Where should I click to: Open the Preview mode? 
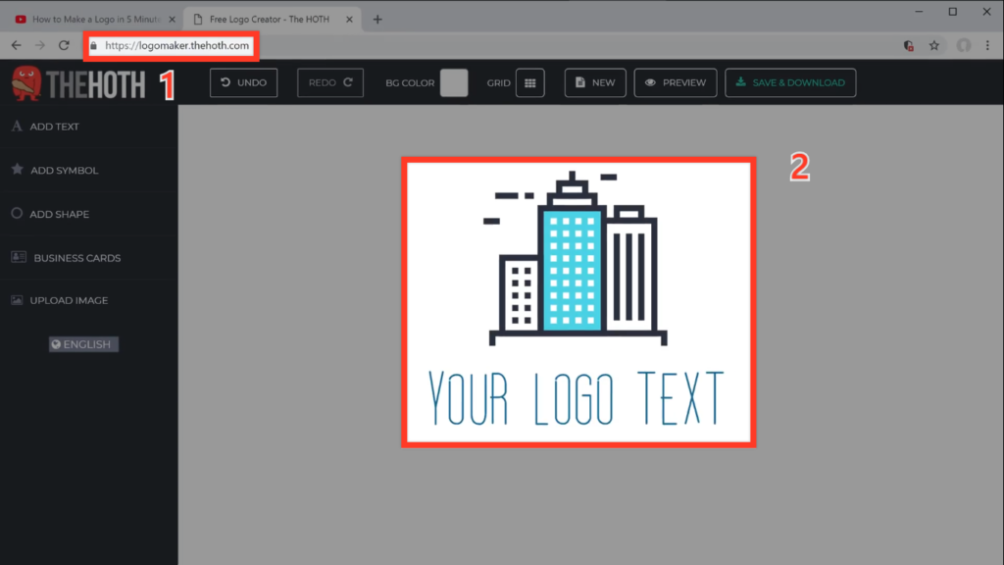pos(675,82)
